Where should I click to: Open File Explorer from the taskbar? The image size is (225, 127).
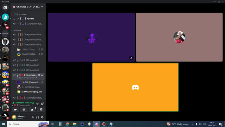coord(75,124)
